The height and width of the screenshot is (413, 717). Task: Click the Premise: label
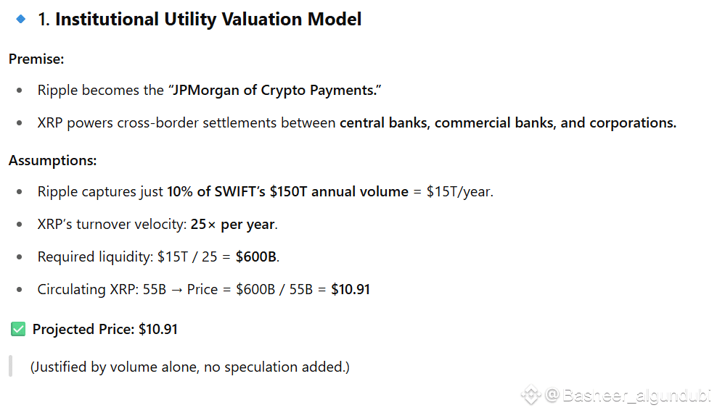37,59
